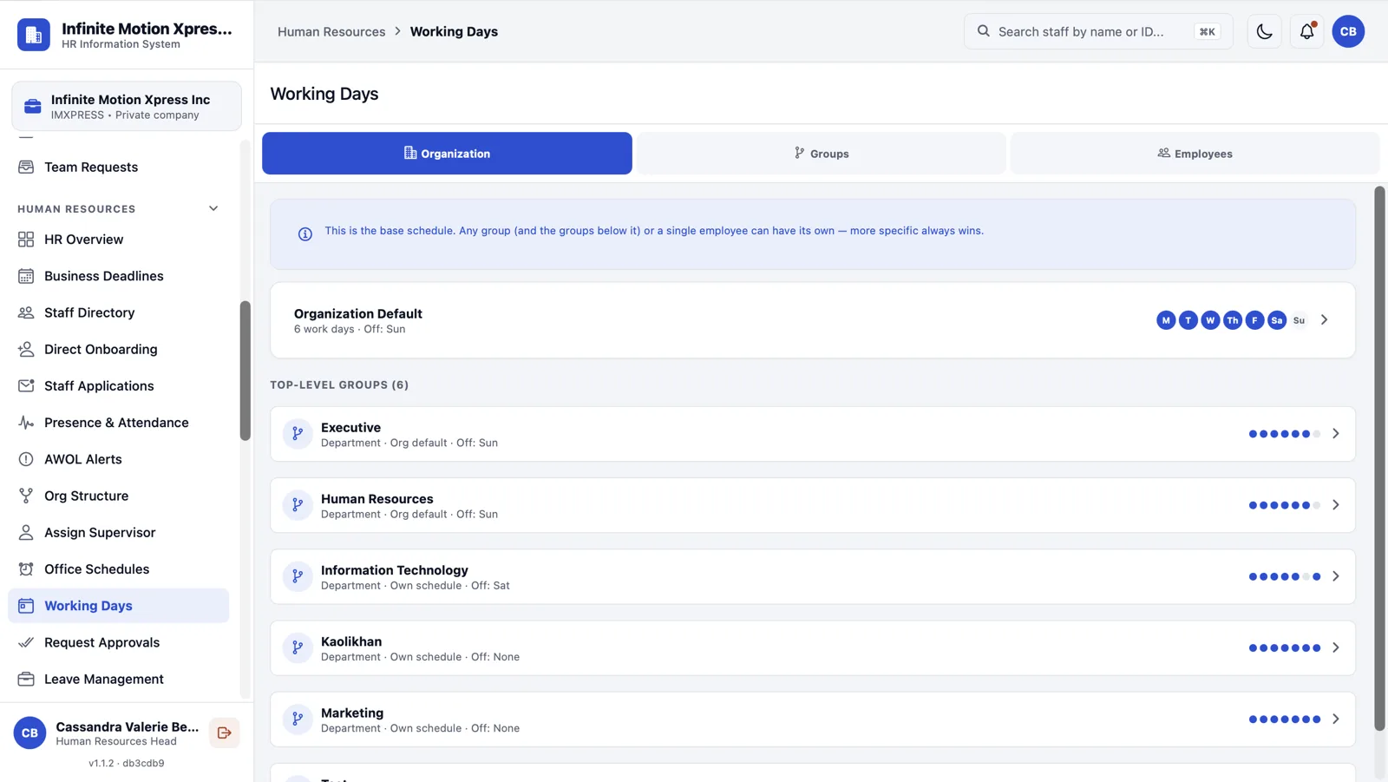
Task: Click the branch icon in the Executive row
Action: click(298, 434)
